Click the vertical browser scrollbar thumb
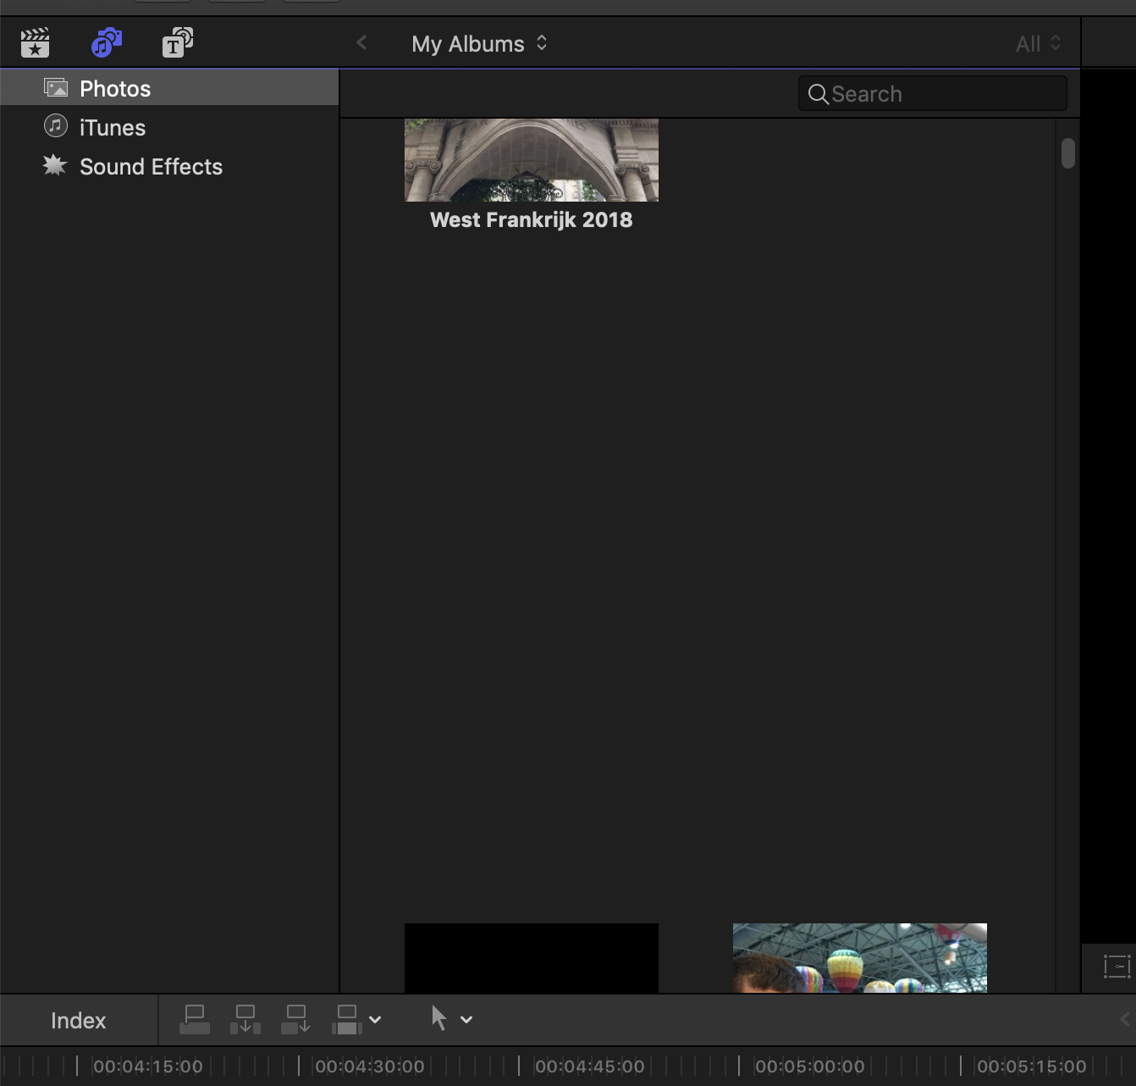Image resolution: width=1136 pixels, height=1086 pixels. (x=1068, y=153)
